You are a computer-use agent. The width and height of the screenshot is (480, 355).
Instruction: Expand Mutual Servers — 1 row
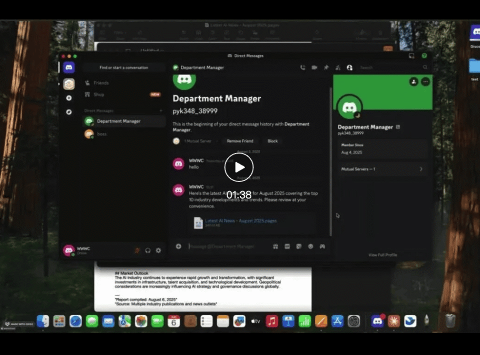[382, 169]
